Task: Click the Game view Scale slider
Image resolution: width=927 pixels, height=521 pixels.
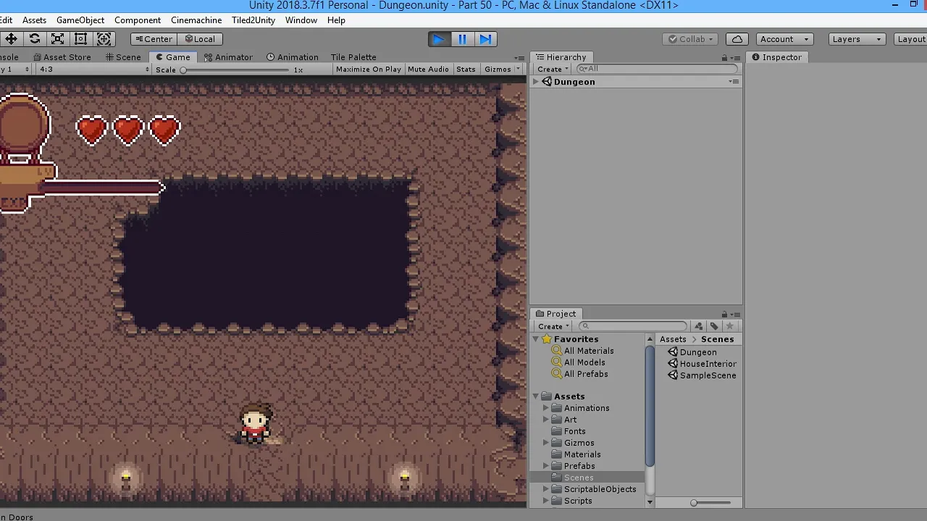Action: [x=235, y=70]
